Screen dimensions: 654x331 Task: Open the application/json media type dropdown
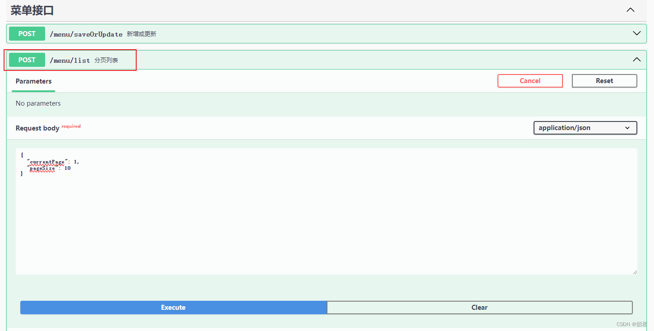[x=585, y=128]
